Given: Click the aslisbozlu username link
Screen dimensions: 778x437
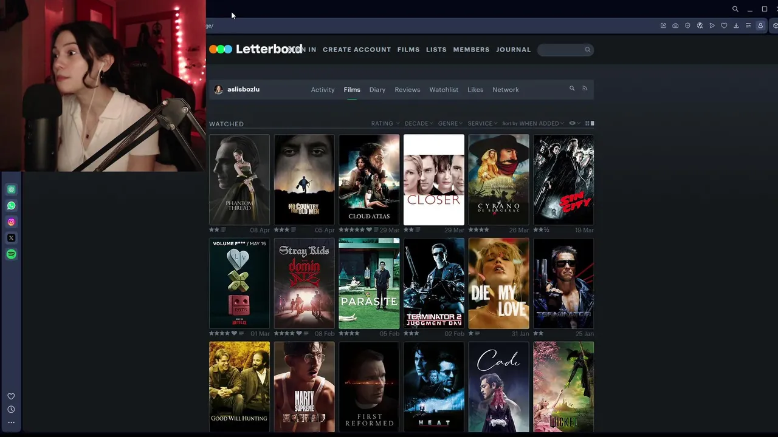Looking at the screenshot, I should [x=243, y=89].
